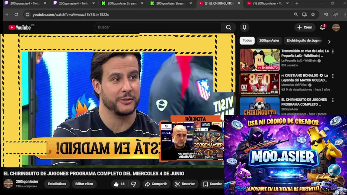The image size is (347, 195).
Task: Click the Editar vídeo button
Action: 84,184
